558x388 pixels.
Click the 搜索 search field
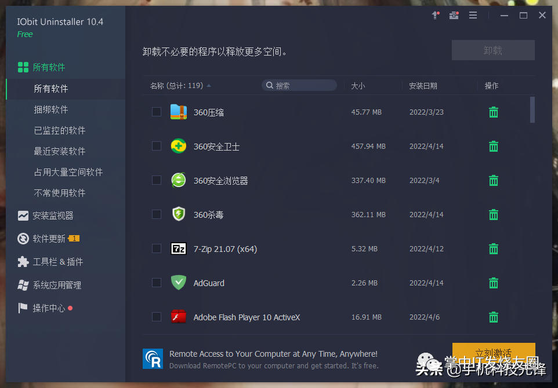299,85
